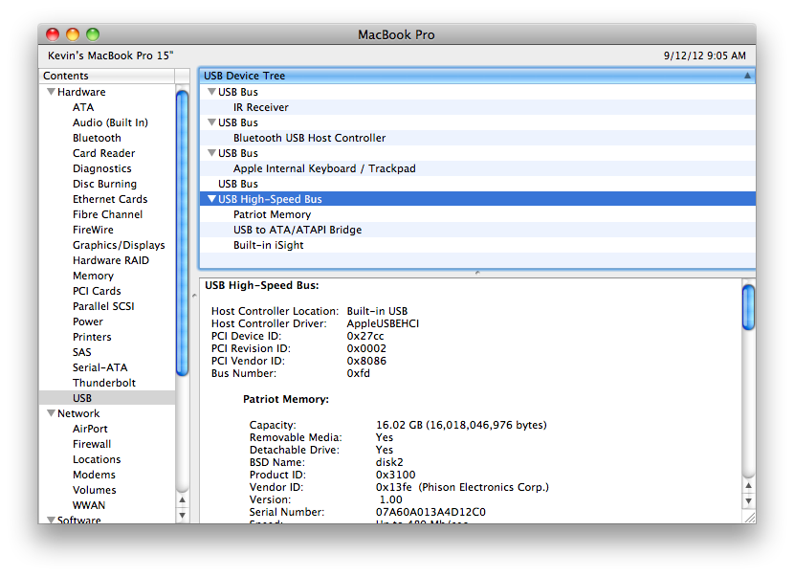794x576 pixels.
Task: Open the Diagnostics entry
Action: pos(101,168)
